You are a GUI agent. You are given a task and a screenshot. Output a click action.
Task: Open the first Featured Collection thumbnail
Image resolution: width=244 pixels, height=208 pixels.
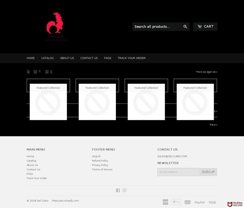click(48, 102)
